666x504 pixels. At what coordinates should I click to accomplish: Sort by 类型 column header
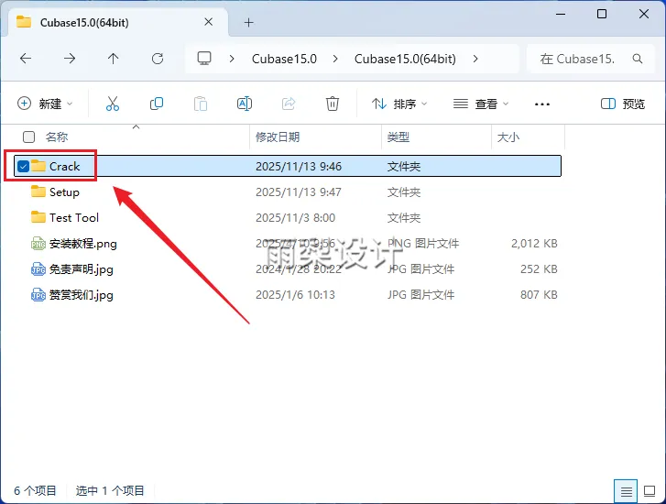tap(398, 137)
